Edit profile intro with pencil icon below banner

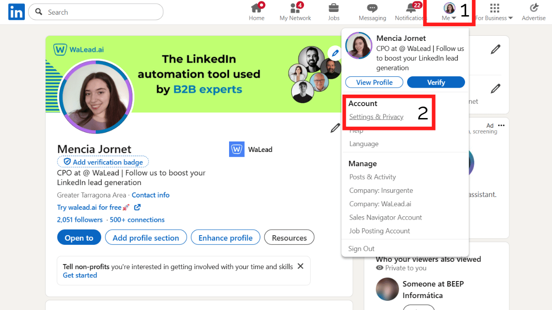click(335, 128)
